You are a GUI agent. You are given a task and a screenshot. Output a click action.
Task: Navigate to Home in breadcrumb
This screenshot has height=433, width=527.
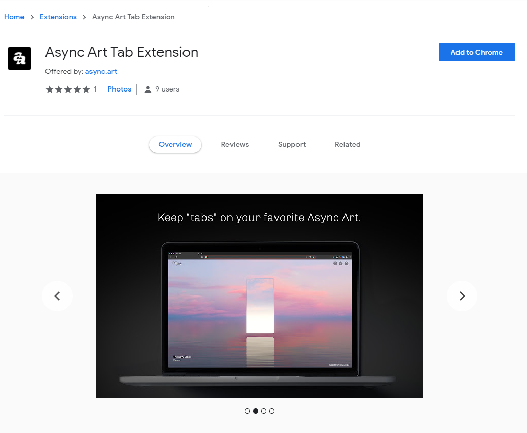[14, 17]
